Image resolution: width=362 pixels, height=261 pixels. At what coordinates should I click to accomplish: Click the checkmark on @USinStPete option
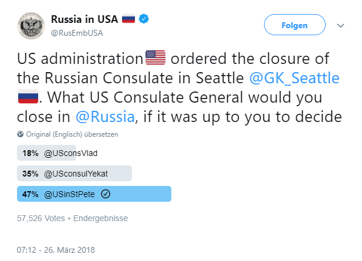coord(106,194)
